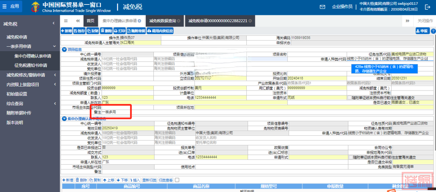Open 减免税申请 in the sidebar
436x192 pixels.
[17, 37]
